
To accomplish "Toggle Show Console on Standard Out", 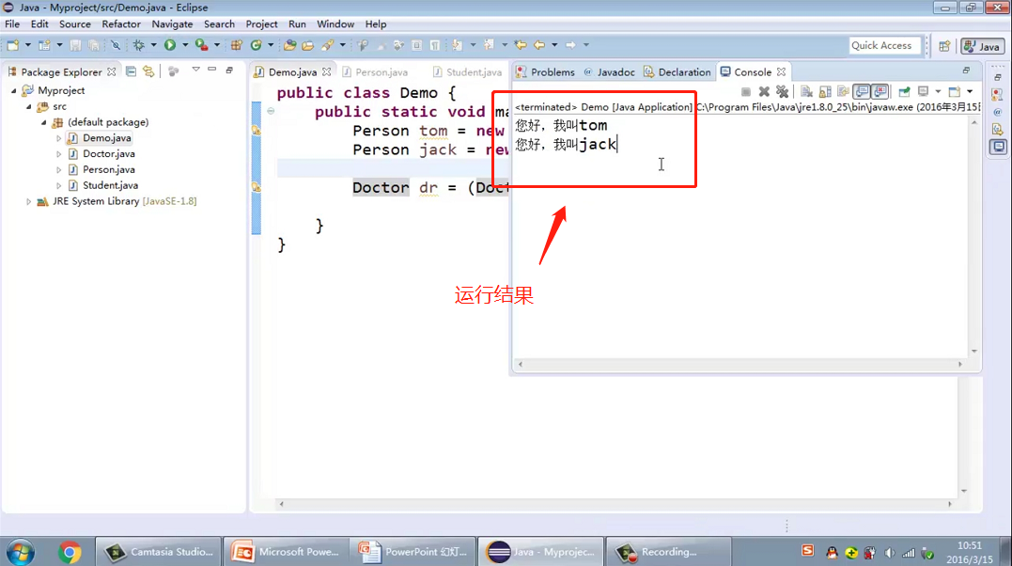I will [x=862, y=92].
